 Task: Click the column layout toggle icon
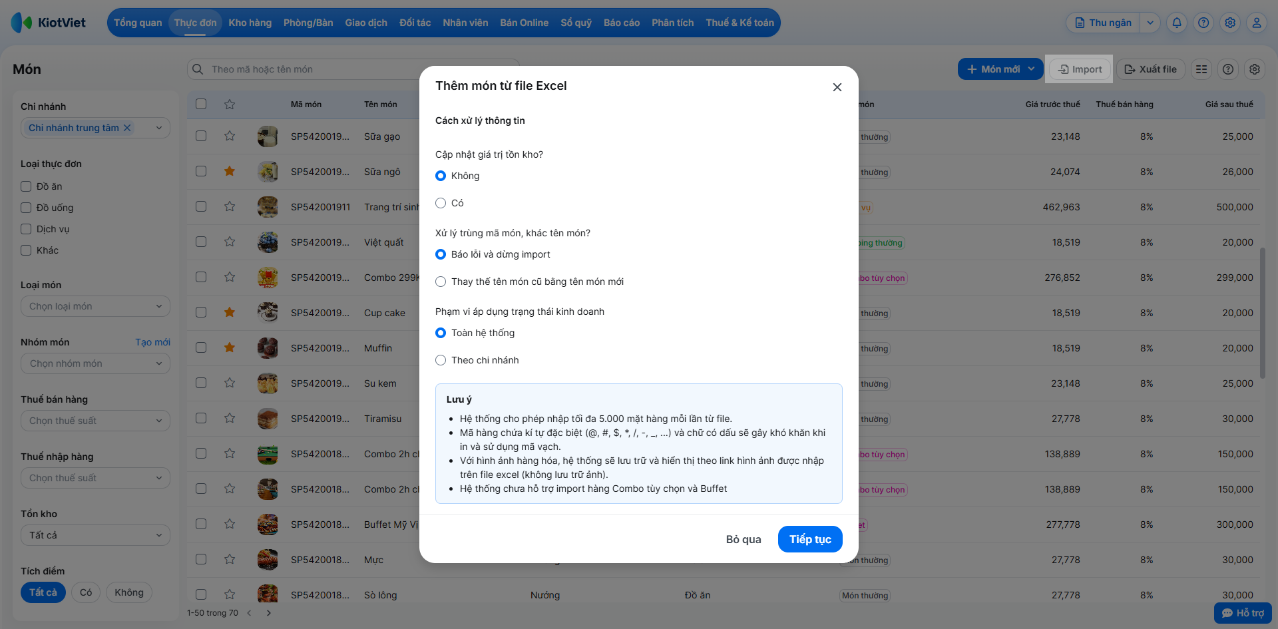tap(1201, 69)
